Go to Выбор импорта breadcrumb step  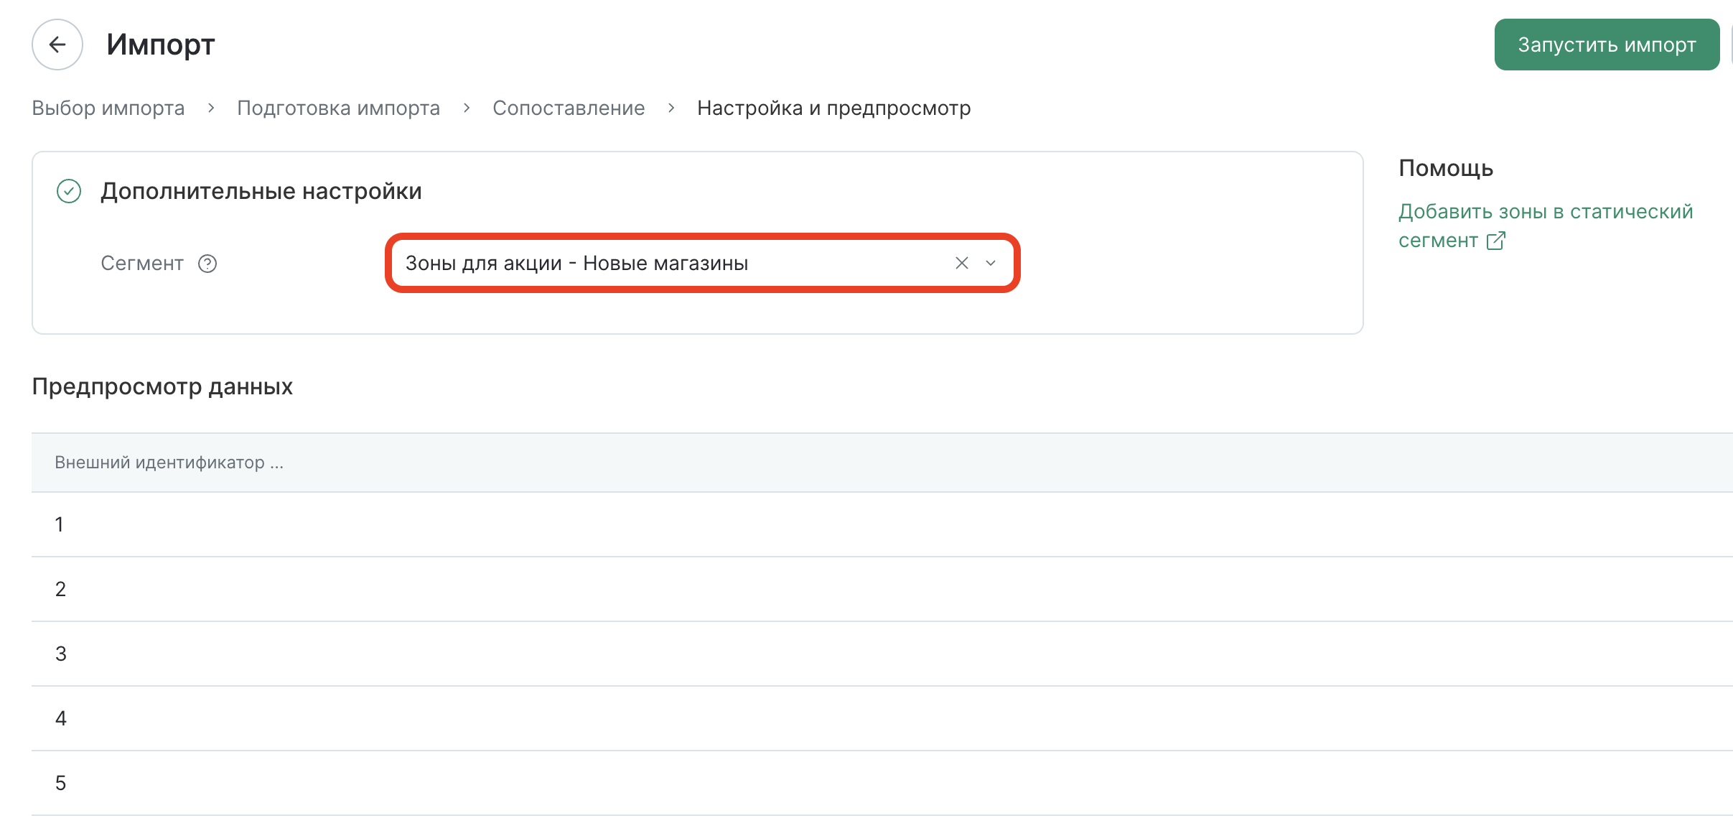tap(108, 108)
